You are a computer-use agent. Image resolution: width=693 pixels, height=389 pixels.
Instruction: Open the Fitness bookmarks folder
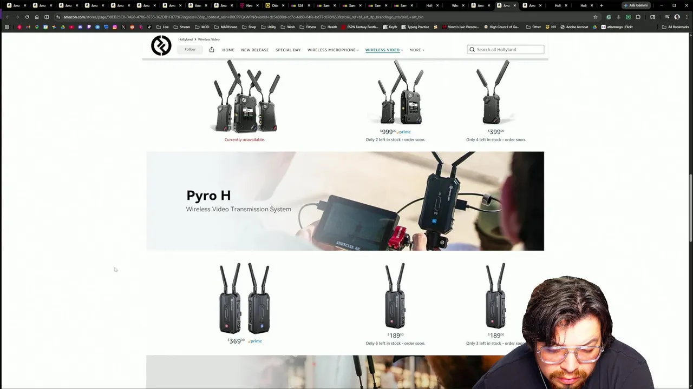(308, 27)
